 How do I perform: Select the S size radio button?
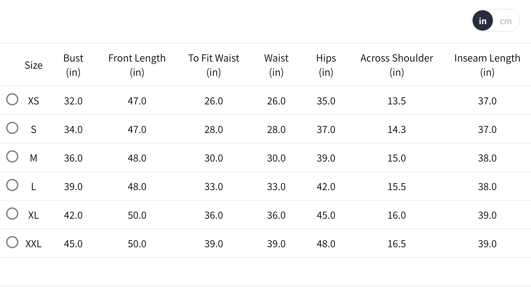click(x=12, y=128)
